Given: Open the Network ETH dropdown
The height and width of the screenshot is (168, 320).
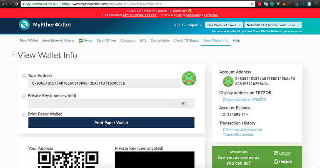Looking at the screenshot, I should click(273, 25).
